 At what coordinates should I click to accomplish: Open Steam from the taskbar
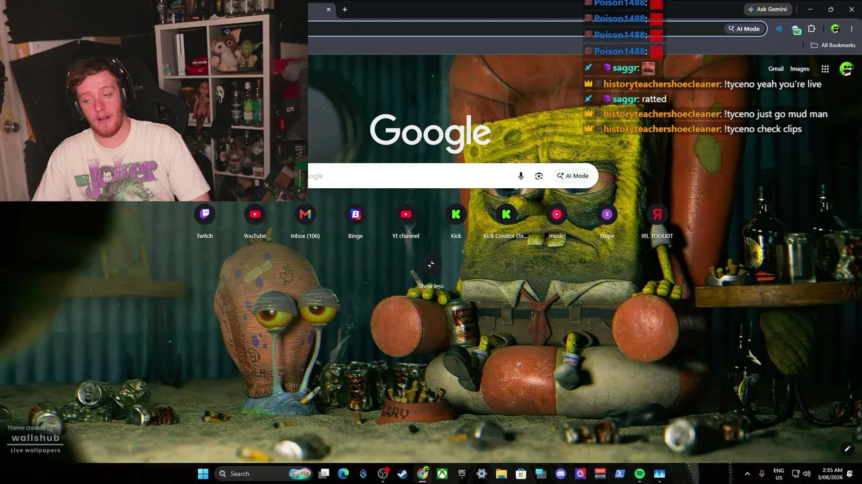[402, 474]
